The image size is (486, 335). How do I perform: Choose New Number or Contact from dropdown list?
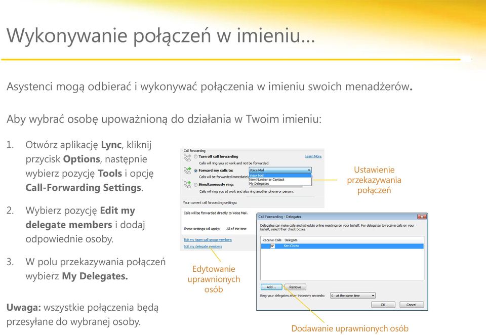click(x=280, y=180)
